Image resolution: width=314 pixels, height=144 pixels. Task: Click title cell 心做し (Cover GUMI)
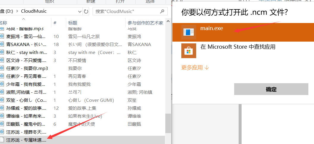click(91, 100)
